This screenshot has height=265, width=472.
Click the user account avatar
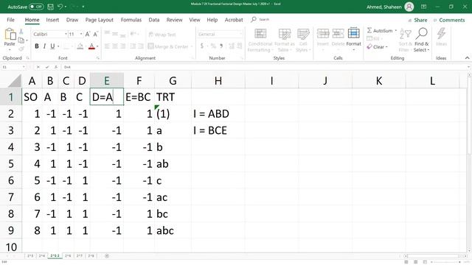click(x=409, y=7)
